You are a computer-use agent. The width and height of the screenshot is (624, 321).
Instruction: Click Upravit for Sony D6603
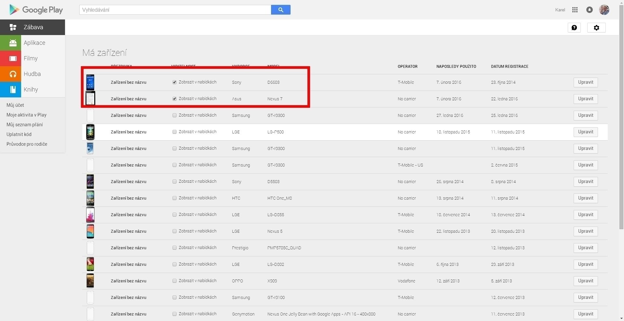click(586, 82)
